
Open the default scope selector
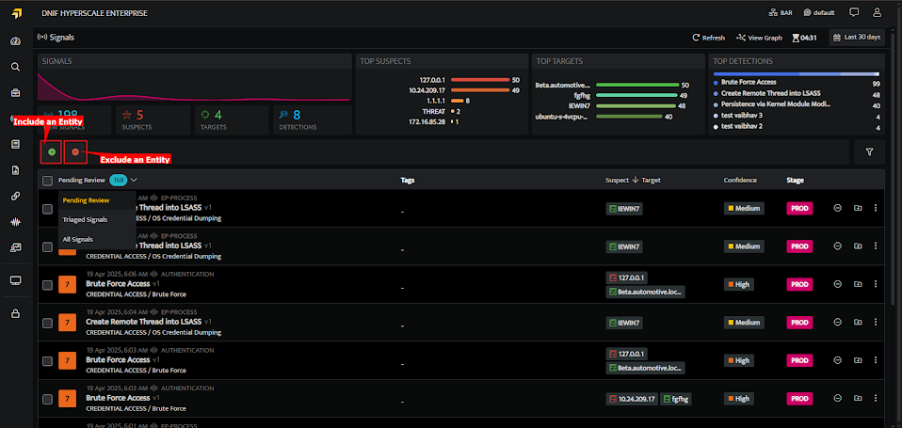(x=820, y=12)
